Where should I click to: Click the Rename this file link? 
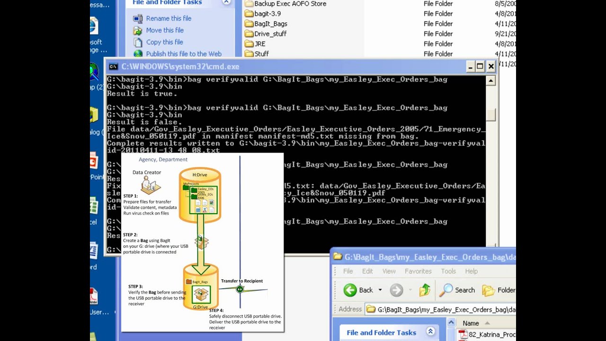tap(169, 18)
